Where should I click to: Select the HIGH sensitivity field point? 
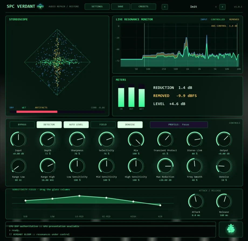(x=133, y=201)
